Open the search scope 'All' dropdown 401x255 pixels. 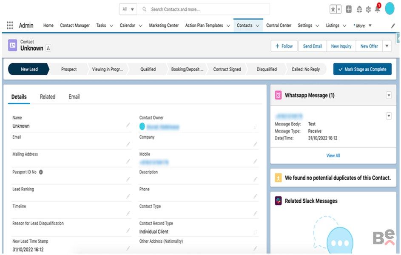tap(128, 9)
